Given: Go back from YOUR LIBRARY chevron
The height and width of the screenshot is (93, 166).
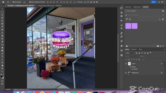Looking at the screenshot, I should [126, 11].
